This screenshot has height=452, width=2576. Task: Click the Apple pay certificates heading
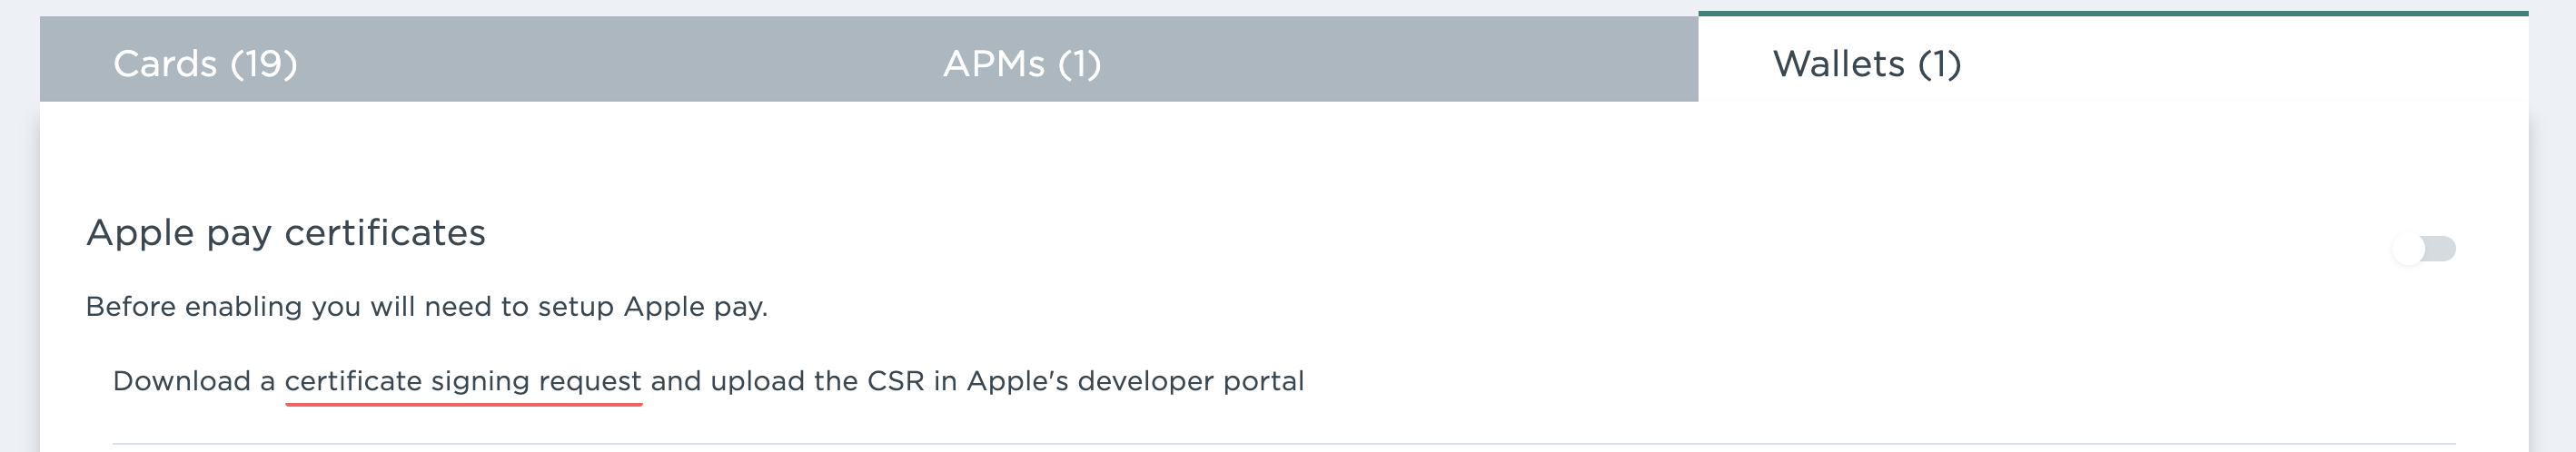click(286, 233)
